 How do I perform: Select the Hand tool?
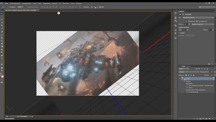coord(2,68)
